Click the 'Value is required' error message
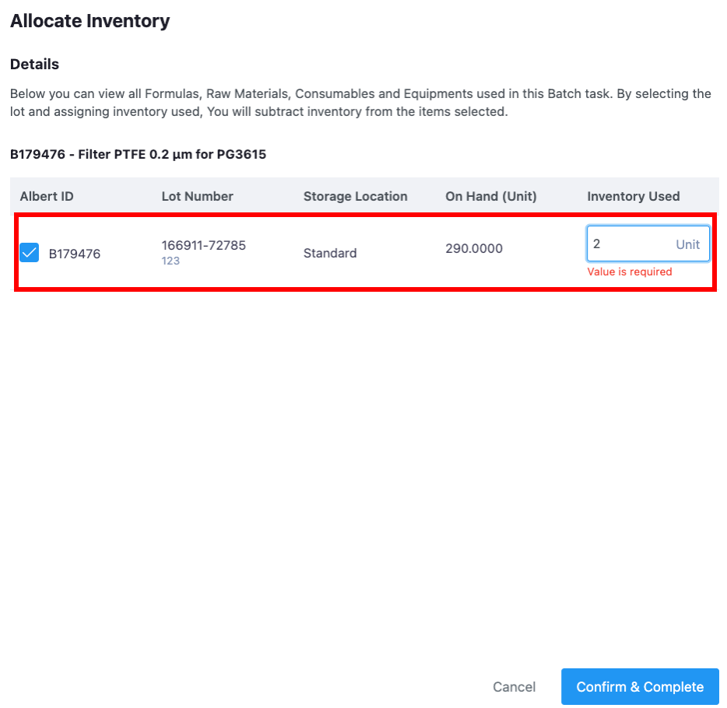This screenshot has height=708, width=727. [629, 272]
